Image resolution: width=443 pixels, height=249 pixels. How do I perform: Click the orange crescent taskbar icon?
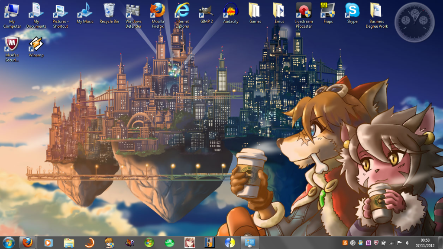(x=89, y=243)
